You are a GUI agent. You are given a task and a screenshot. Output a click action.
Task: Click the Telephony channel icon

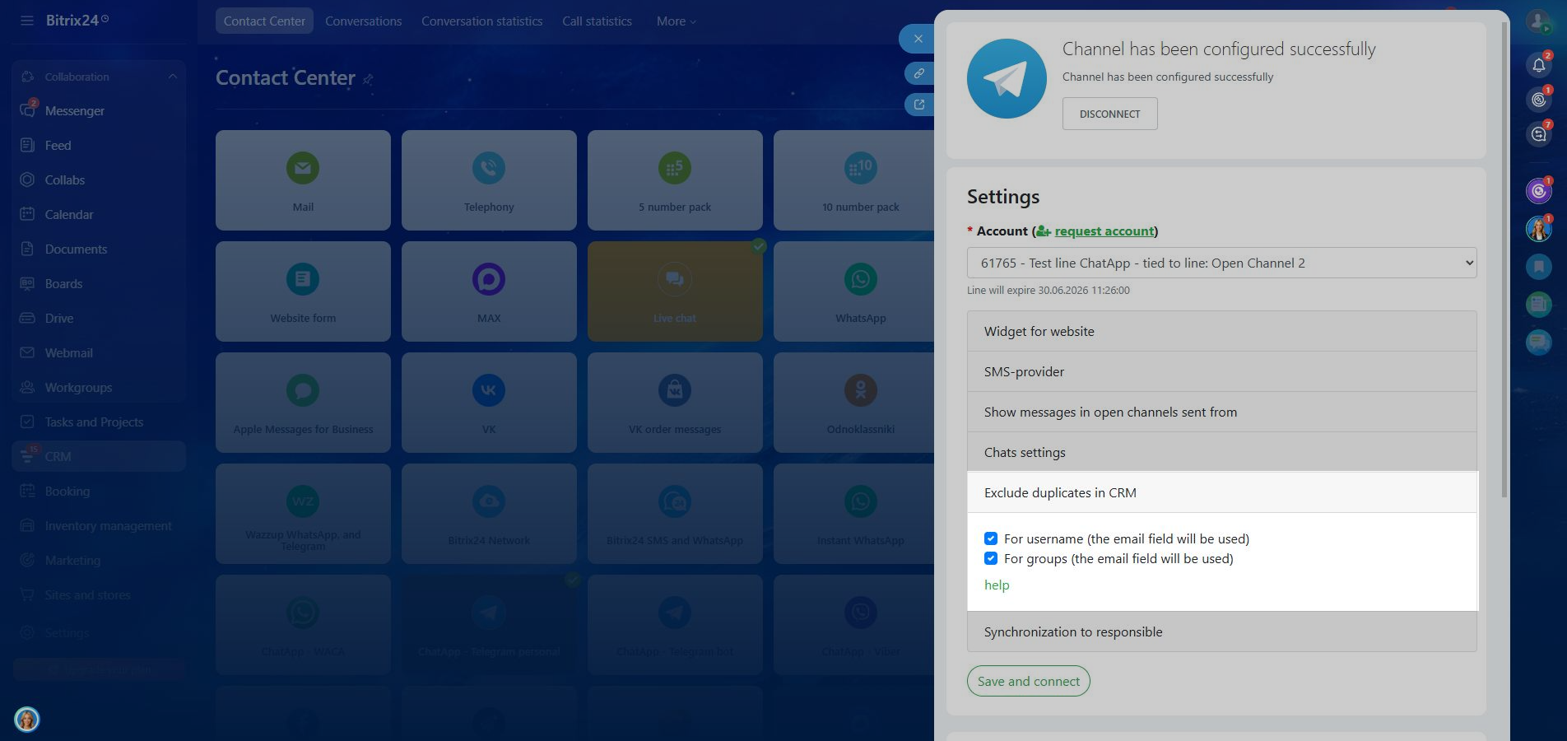488,168
